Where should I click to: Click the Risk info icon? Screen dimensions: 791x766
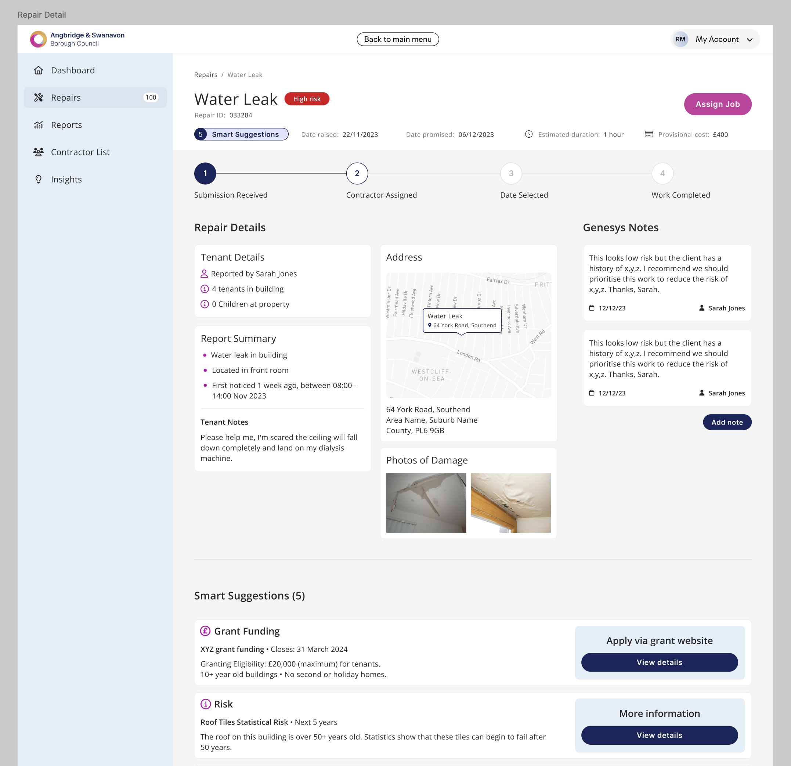click(205, 704)
